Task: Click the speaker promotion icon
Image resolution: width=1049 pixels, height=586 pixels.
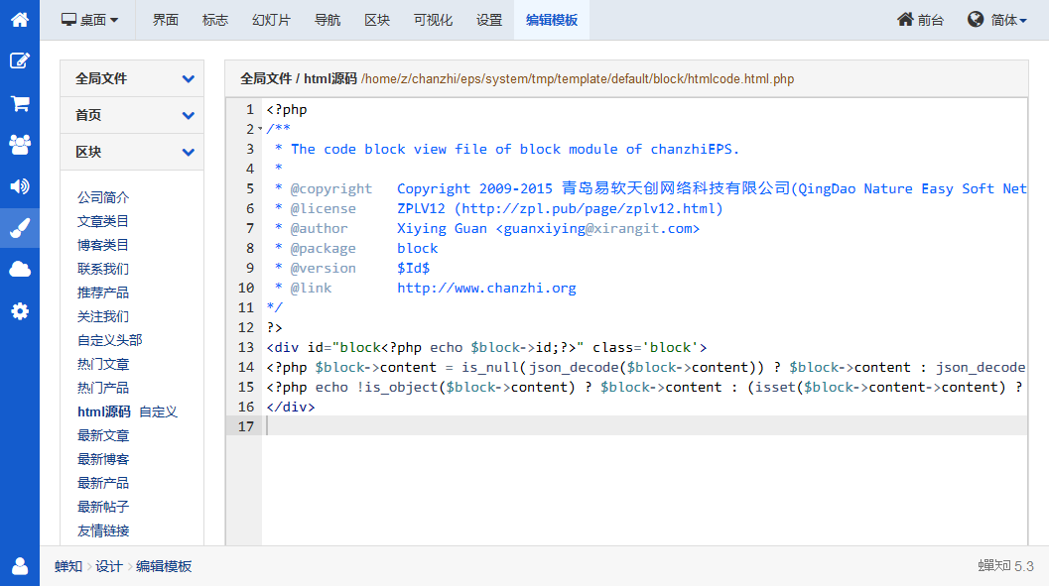Action: (19, 186)
